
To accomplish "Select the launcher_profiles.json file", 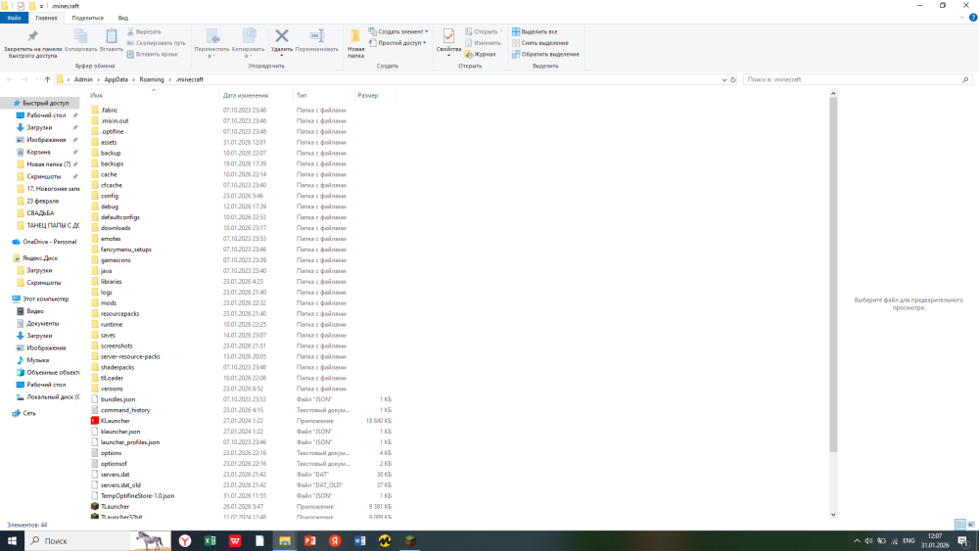I will [x=130, y=442].
